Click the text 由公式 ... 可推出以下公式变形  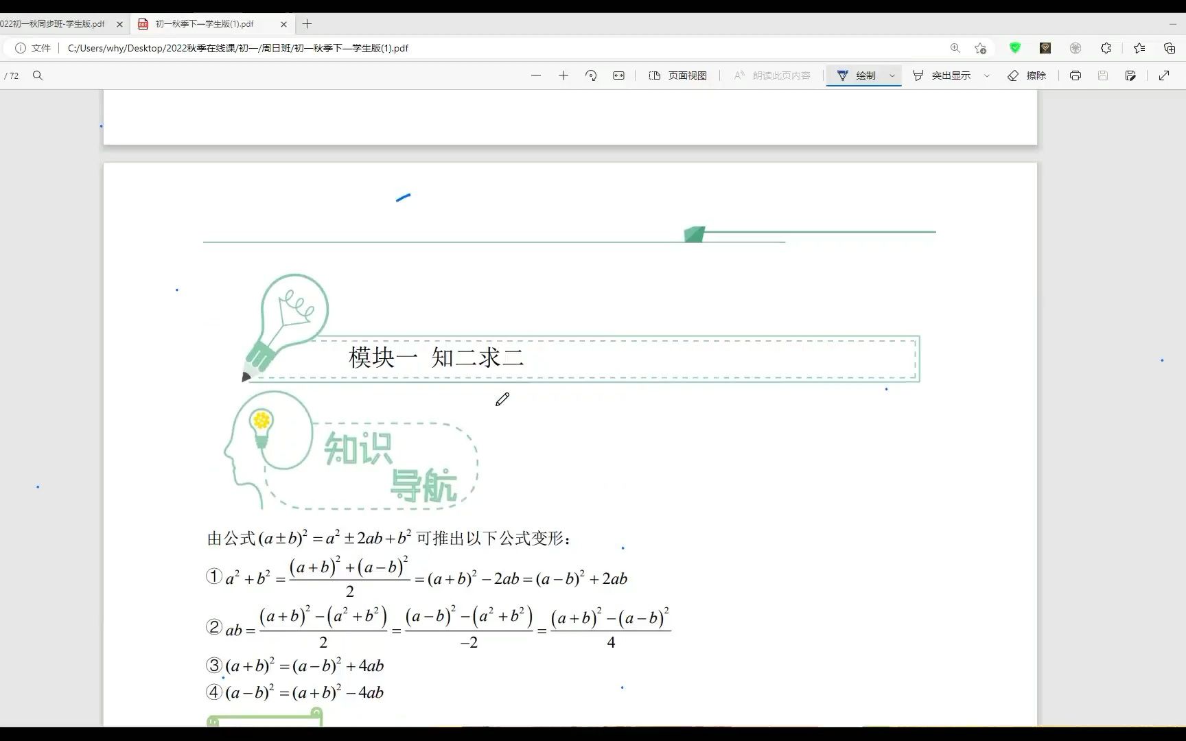pyautogui.click(x=388, y=538)
